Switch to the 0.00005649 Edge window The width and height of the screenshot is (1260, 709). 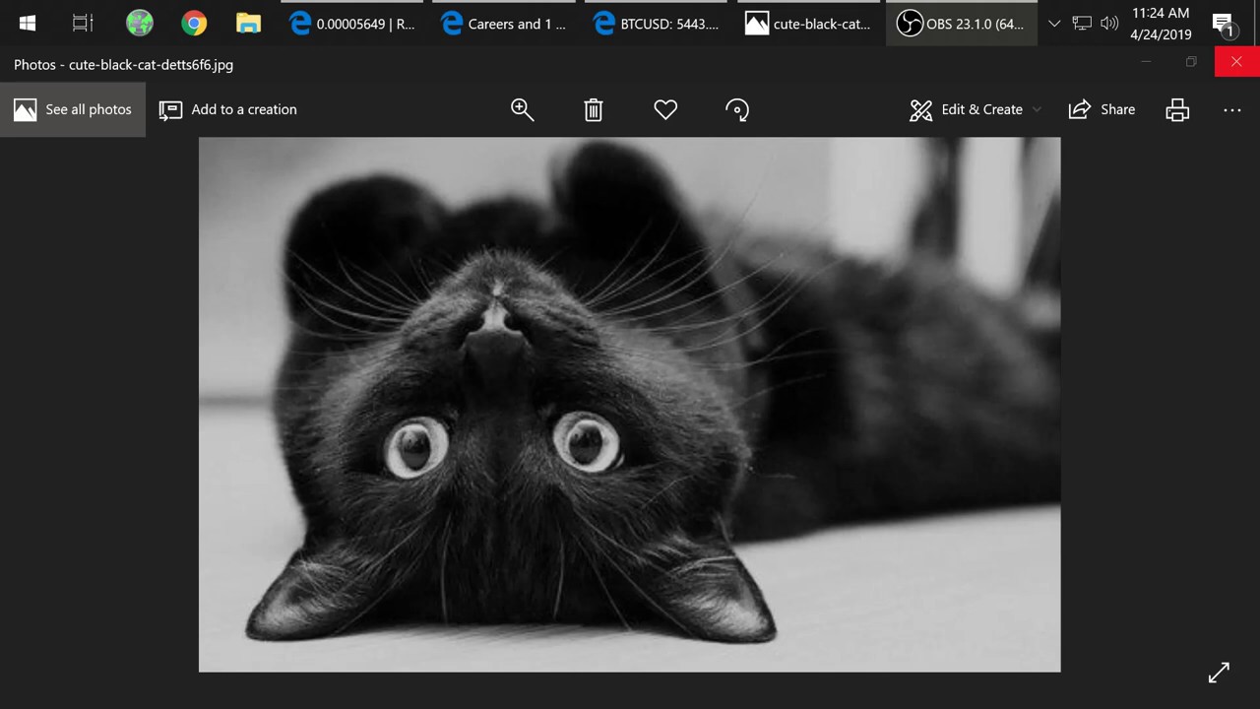352,24
